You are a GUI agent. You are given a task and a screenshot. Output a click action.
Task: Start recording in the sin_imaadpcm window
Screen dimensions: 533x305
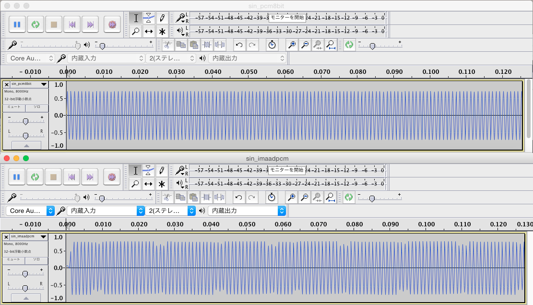112,177
